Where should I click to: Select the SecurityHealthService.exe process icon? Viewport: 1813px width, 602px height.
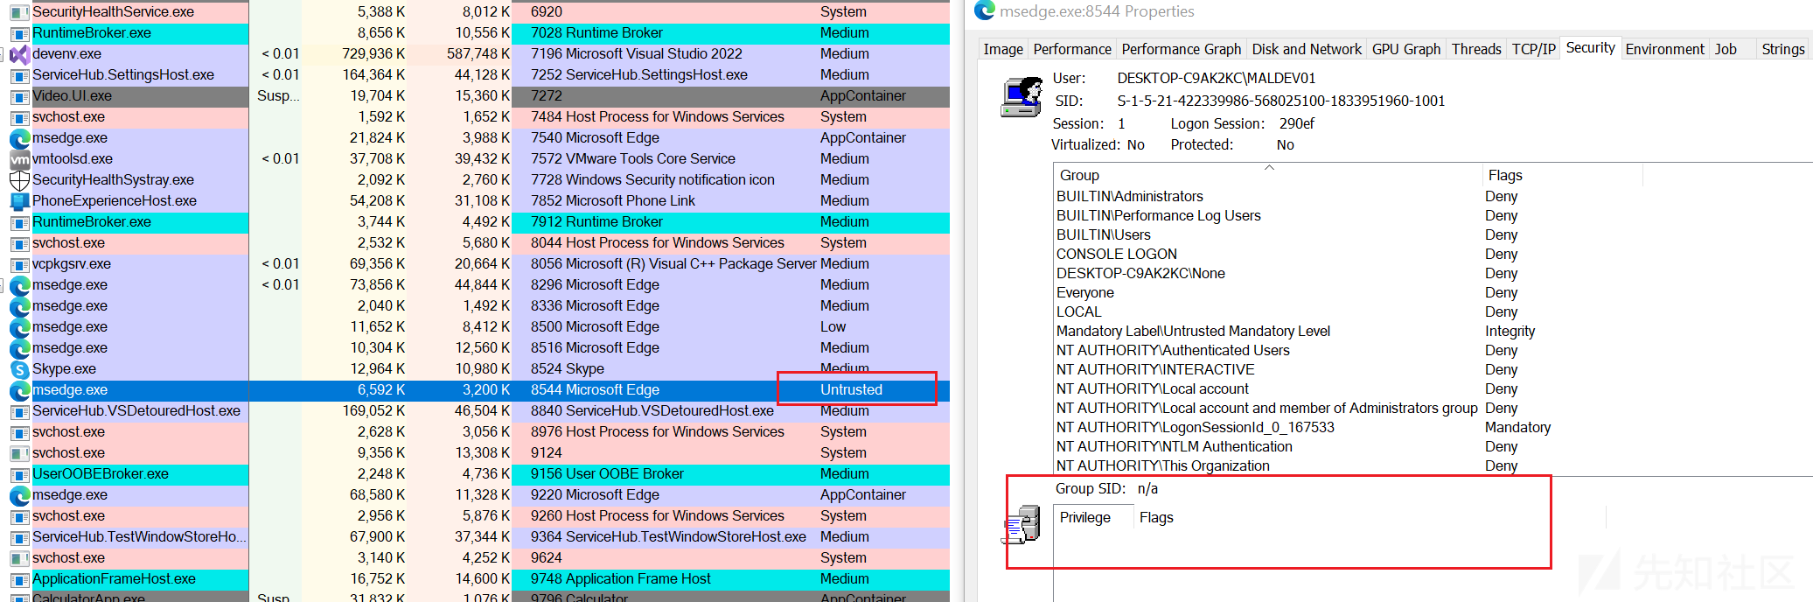(19, 12)
